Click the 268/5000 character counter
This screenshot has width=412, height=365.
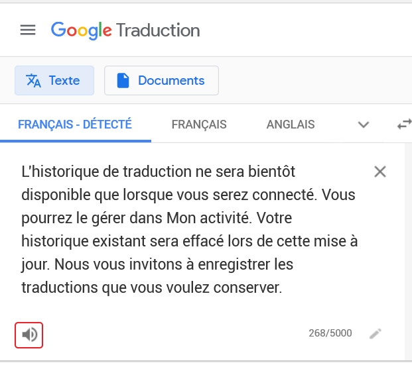click(x=330, y=333)
